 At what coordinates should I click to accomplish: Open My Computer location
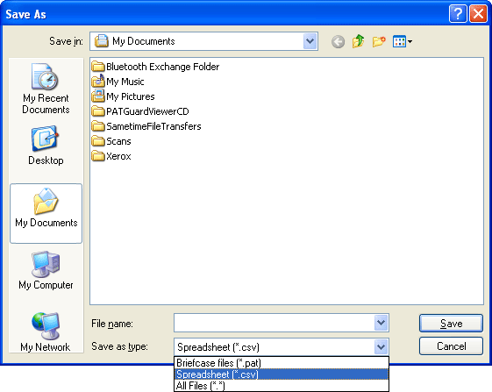pyautogui.click(x=46, y=270)
